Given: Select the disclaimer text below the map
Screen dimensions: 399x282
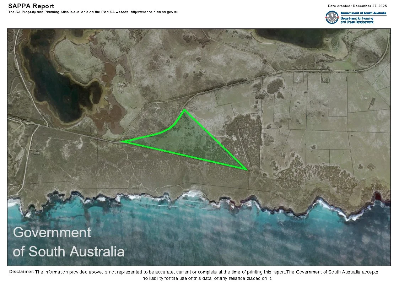Looking at the screenshot, I should [x=206, y=275].
